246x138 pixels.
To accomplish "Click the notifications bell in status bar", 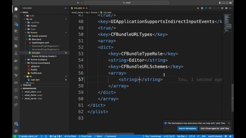I will [230, 136].
